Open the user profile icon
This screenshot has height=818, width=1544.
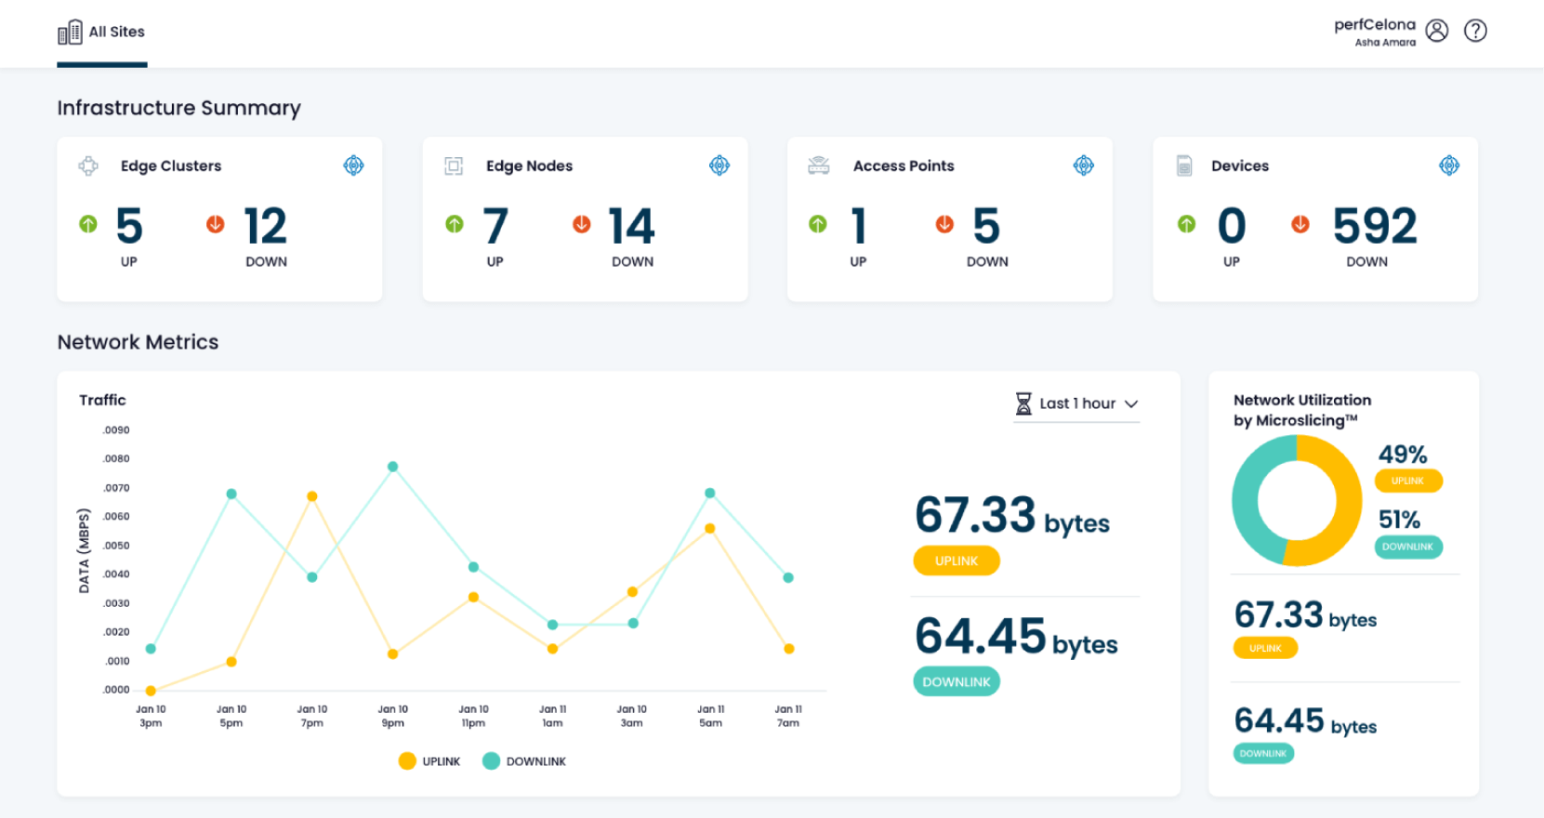click(1437, 31)
